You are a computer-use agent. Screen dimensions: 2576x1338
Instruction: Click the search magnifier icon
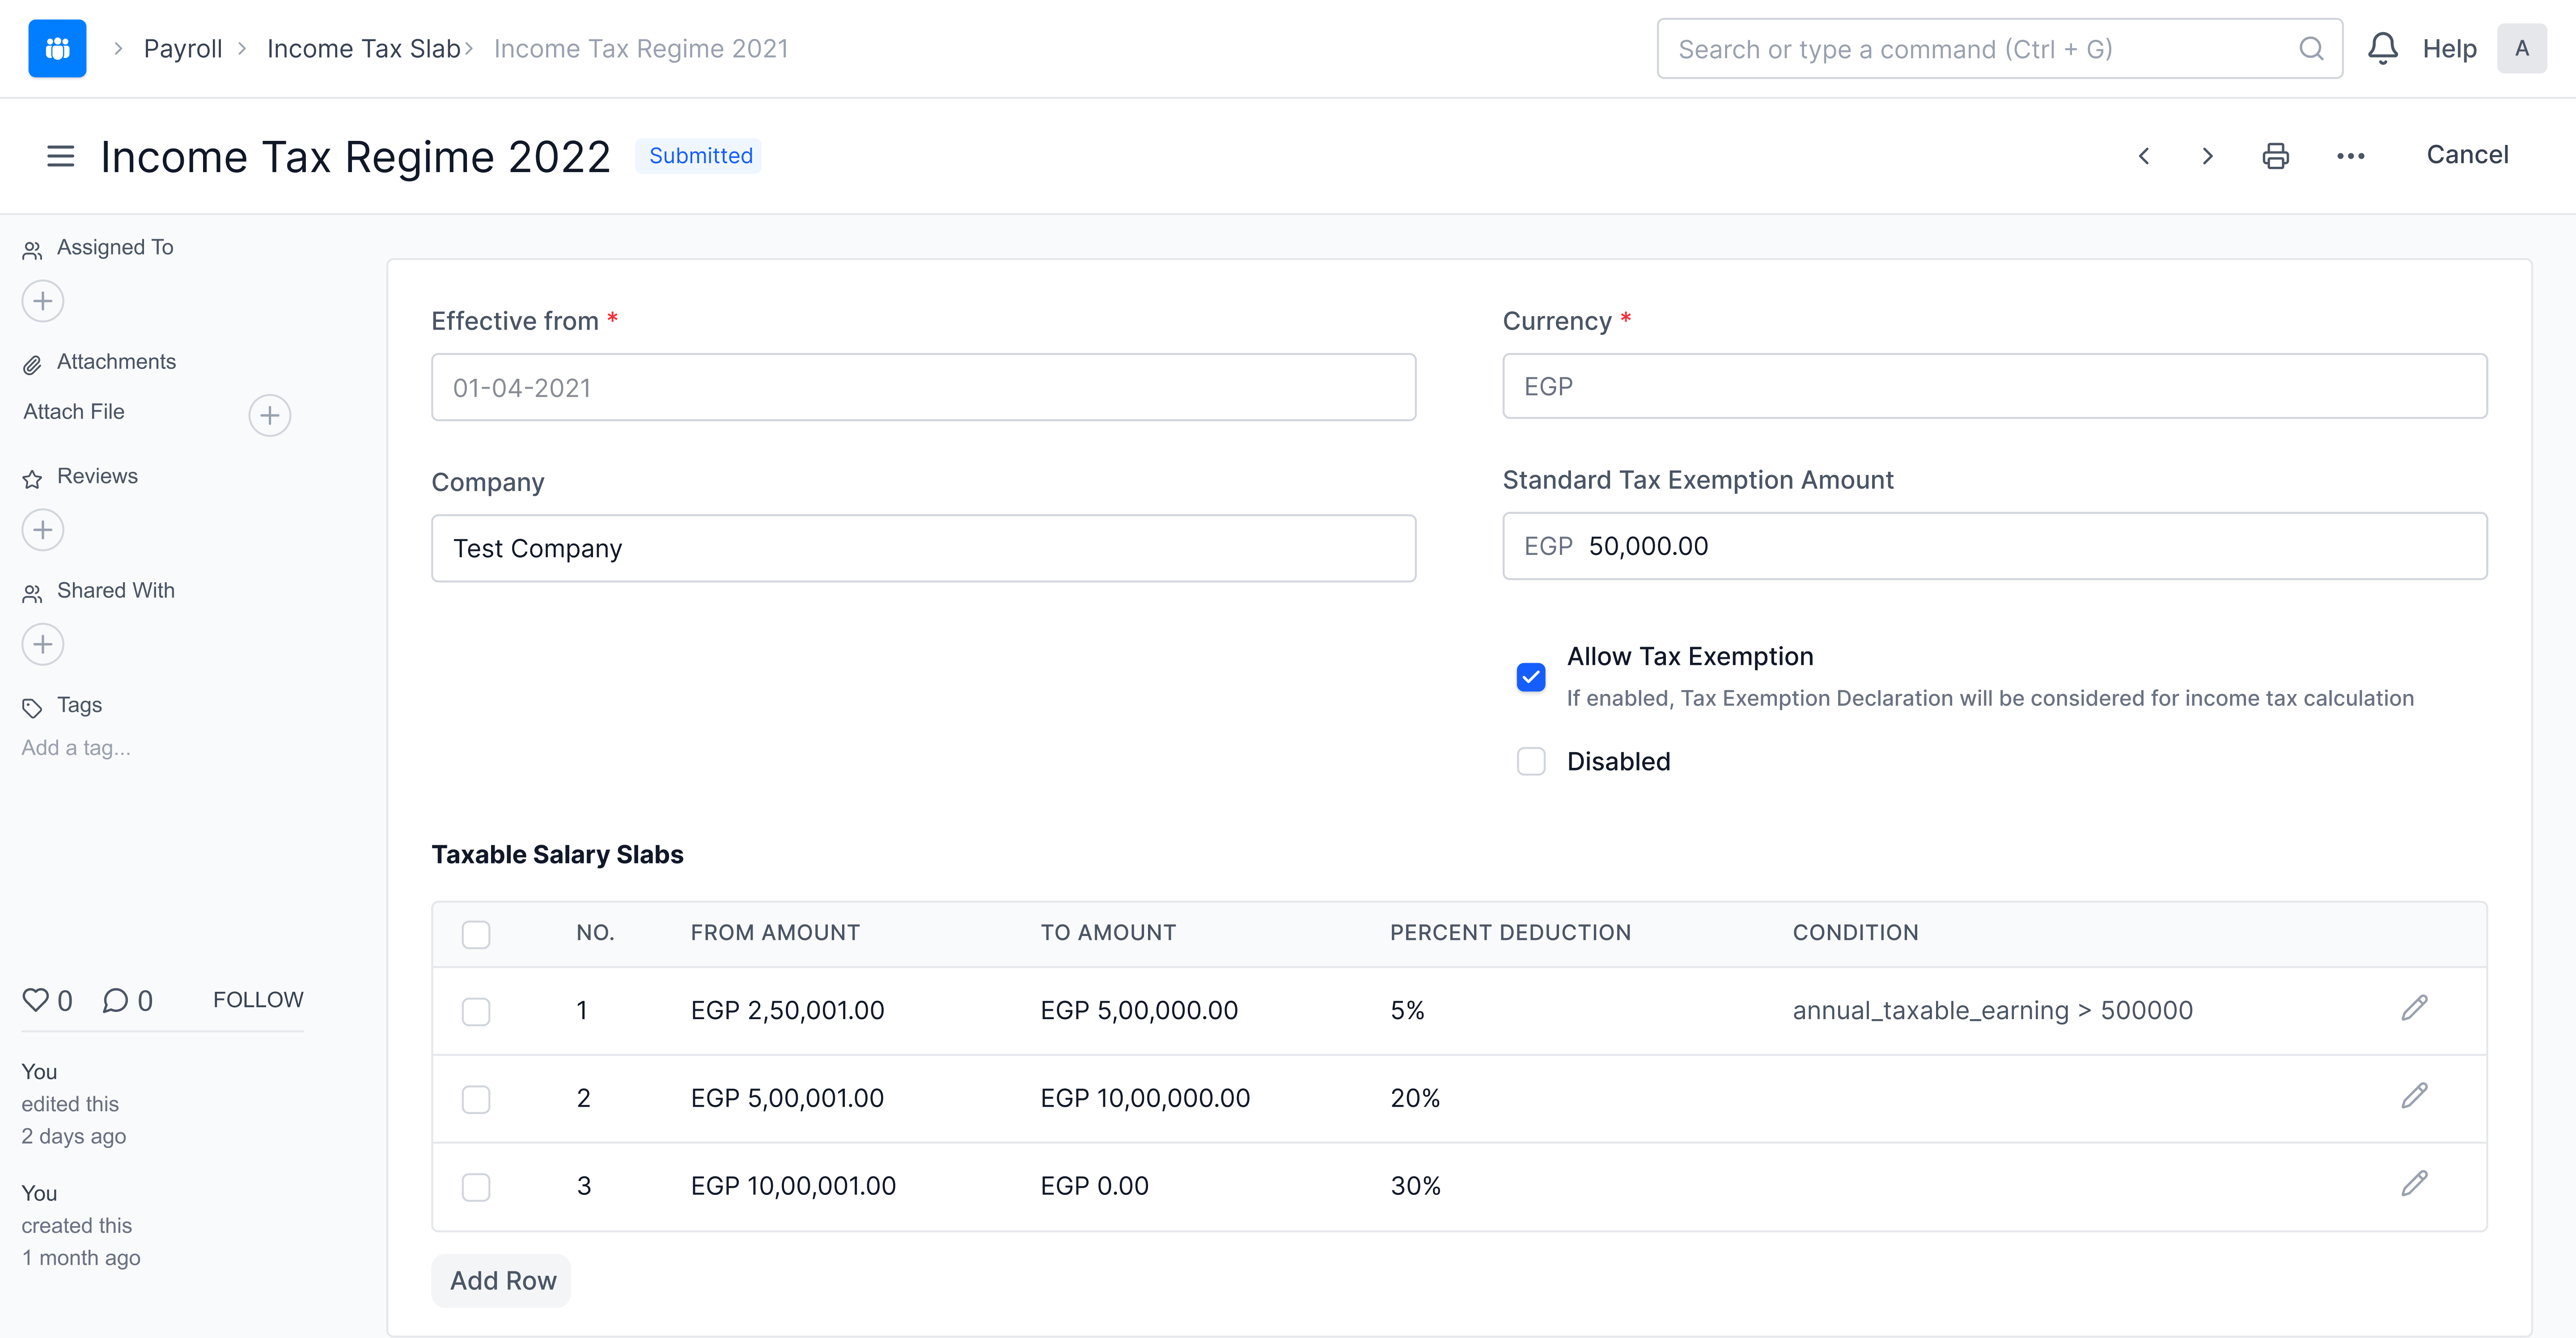[x=2311, y=48]
